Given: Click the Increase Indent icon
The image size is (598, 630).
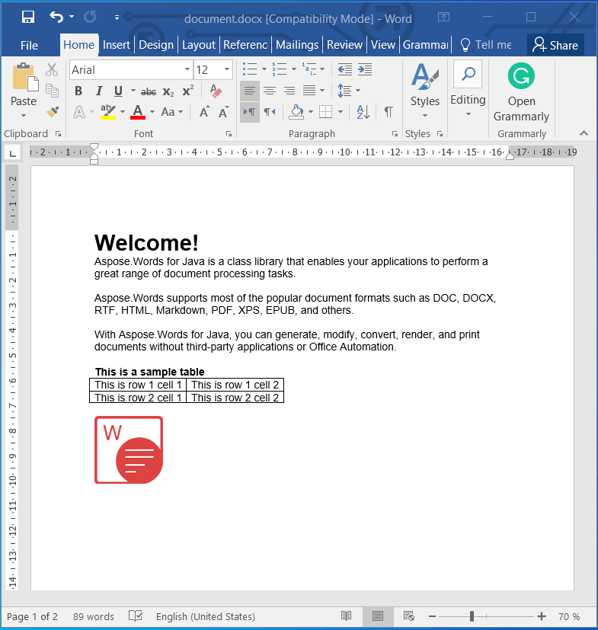Looking at the screenshot, I should (x=365, y=69).
